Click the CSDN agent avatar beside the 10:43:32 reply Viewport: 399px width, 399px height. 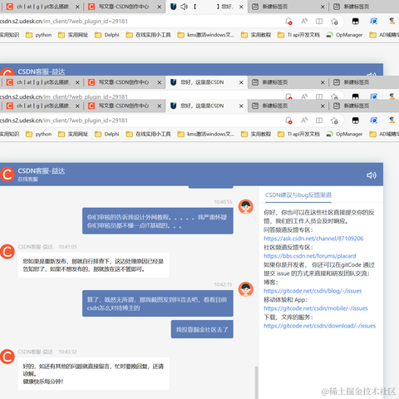pos(7,357)
